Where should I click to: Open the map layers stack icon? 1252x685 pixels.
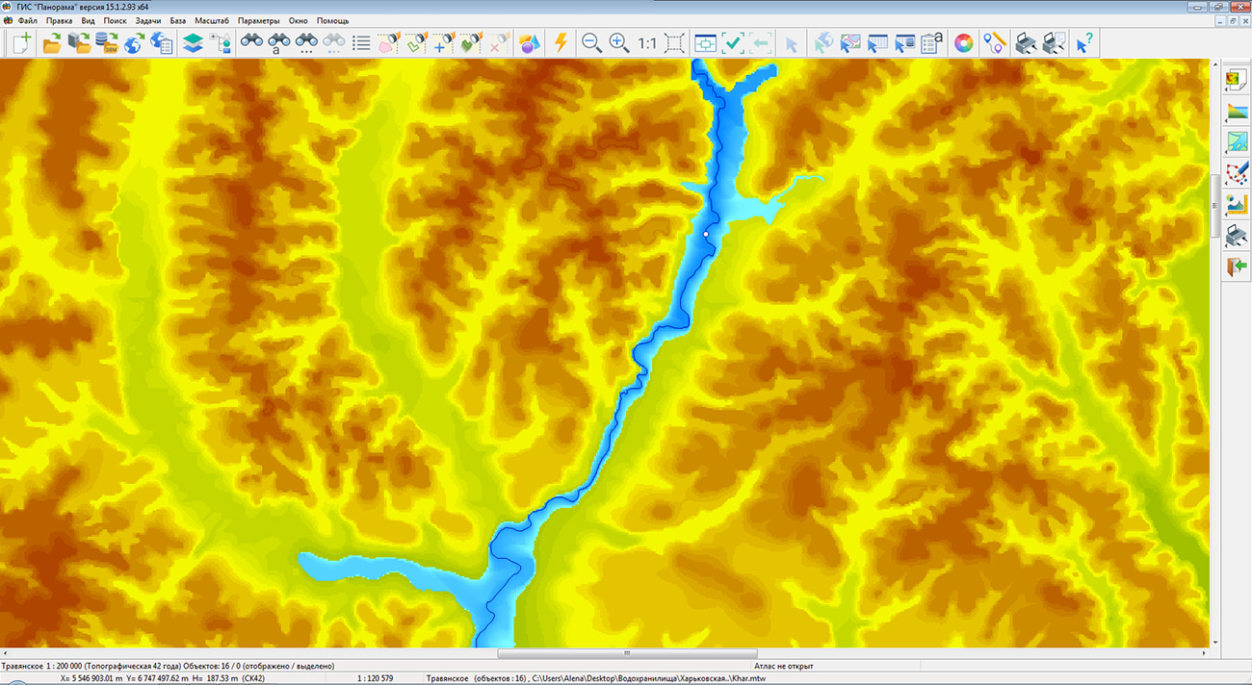(x=193, y=43)
